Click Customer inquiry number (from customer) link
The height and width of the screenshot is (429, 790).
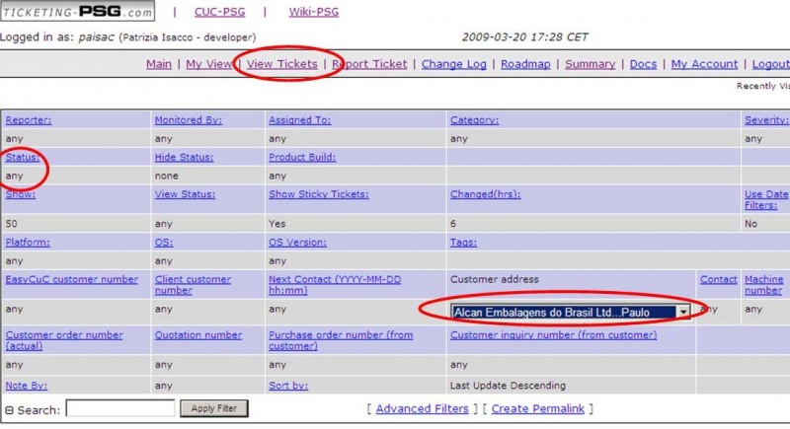coord(554,335)
